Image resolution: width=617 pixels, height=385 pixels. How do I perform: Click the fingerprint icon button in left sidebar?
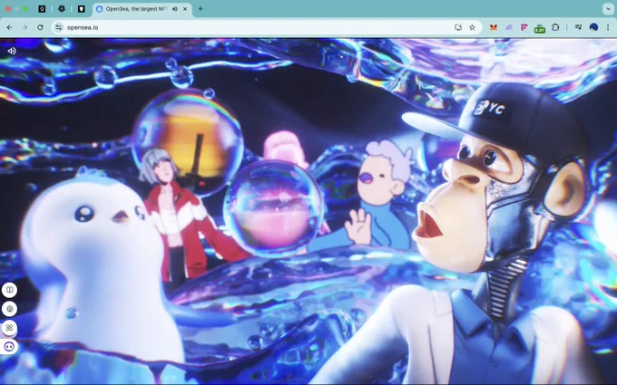[x=9, y=309]
